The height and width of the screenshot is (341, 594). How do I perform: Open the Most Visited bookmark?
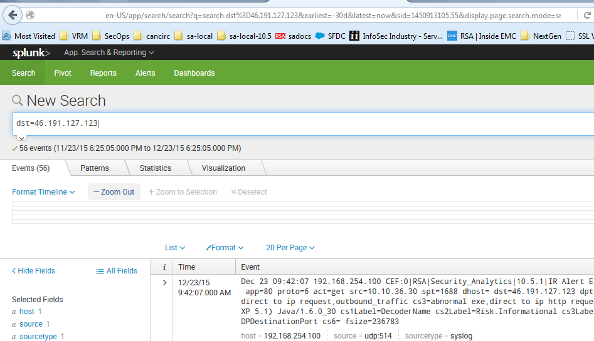coord(29,36)
